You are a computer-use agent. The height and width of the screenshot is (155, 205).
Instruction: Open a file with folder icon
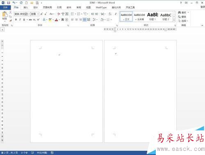[32, 2]
